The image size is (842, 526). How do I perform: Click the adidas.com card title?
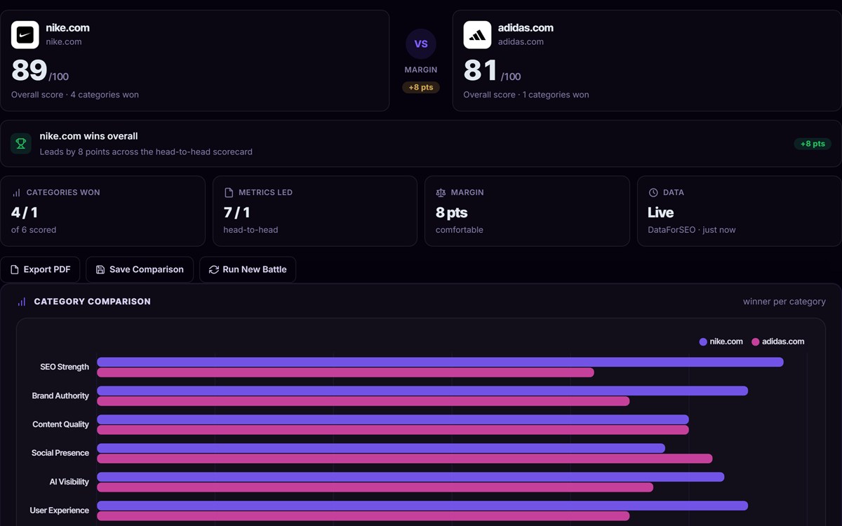click(526, 28)
